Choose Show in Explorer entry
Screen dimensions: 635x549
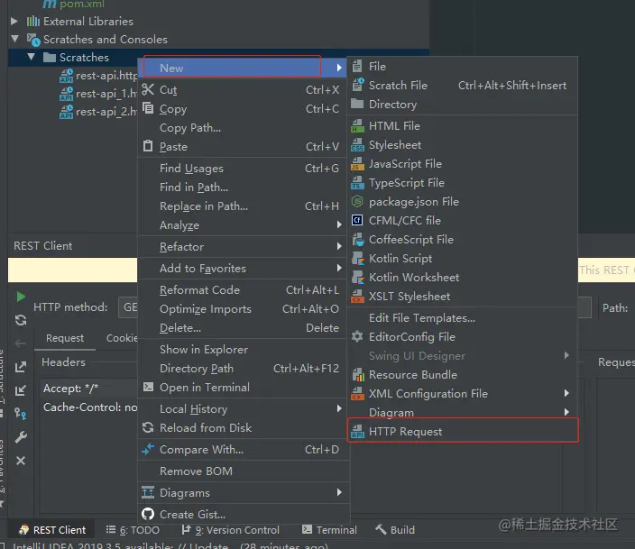point(244,350)
